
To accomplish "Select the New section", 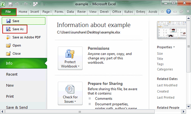I will pyautogui.click(x=24, y=85).
